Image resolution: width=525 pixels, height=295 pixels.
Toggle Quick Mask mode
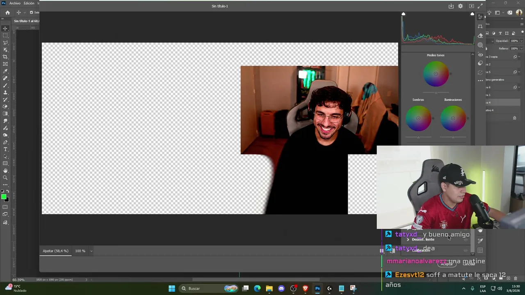pyautogui.click(x=5, y=207)
